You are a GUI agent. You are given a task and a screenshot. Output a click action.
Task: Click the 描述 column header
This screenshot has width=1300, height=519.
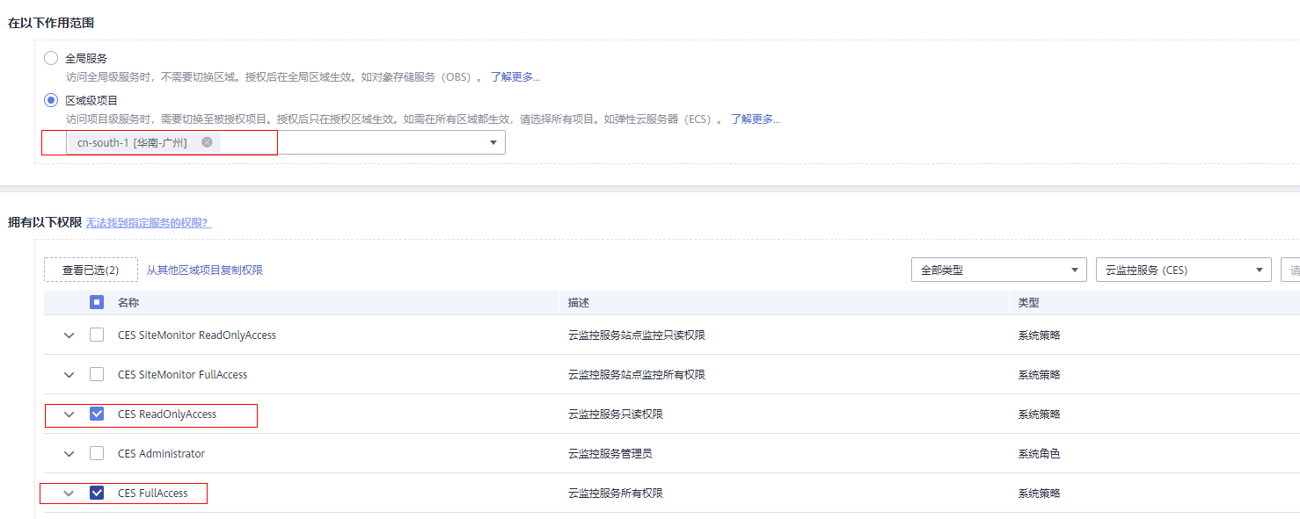[x=579, y=302]
